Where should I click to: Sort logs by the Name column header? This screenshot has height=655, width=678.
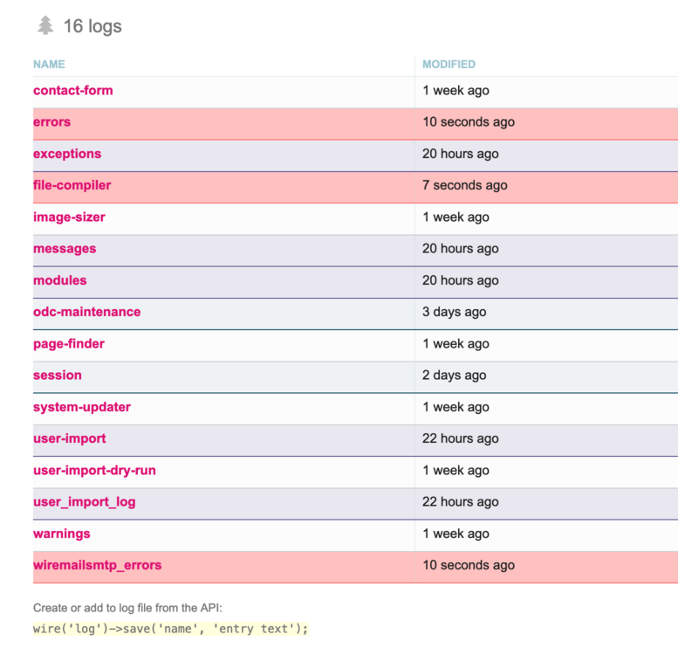tap(49, 65)
